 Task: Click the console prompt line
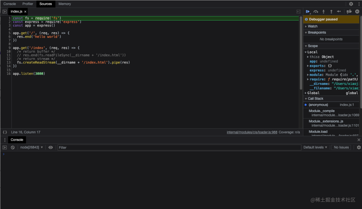(181, 154)
